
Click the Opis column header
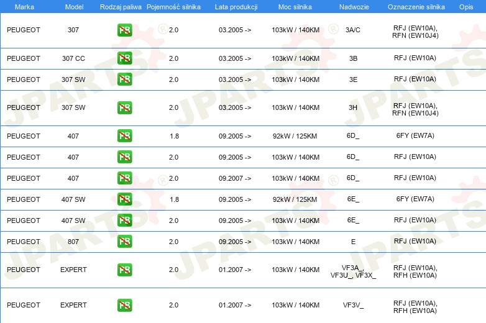[x=466, y=7]
